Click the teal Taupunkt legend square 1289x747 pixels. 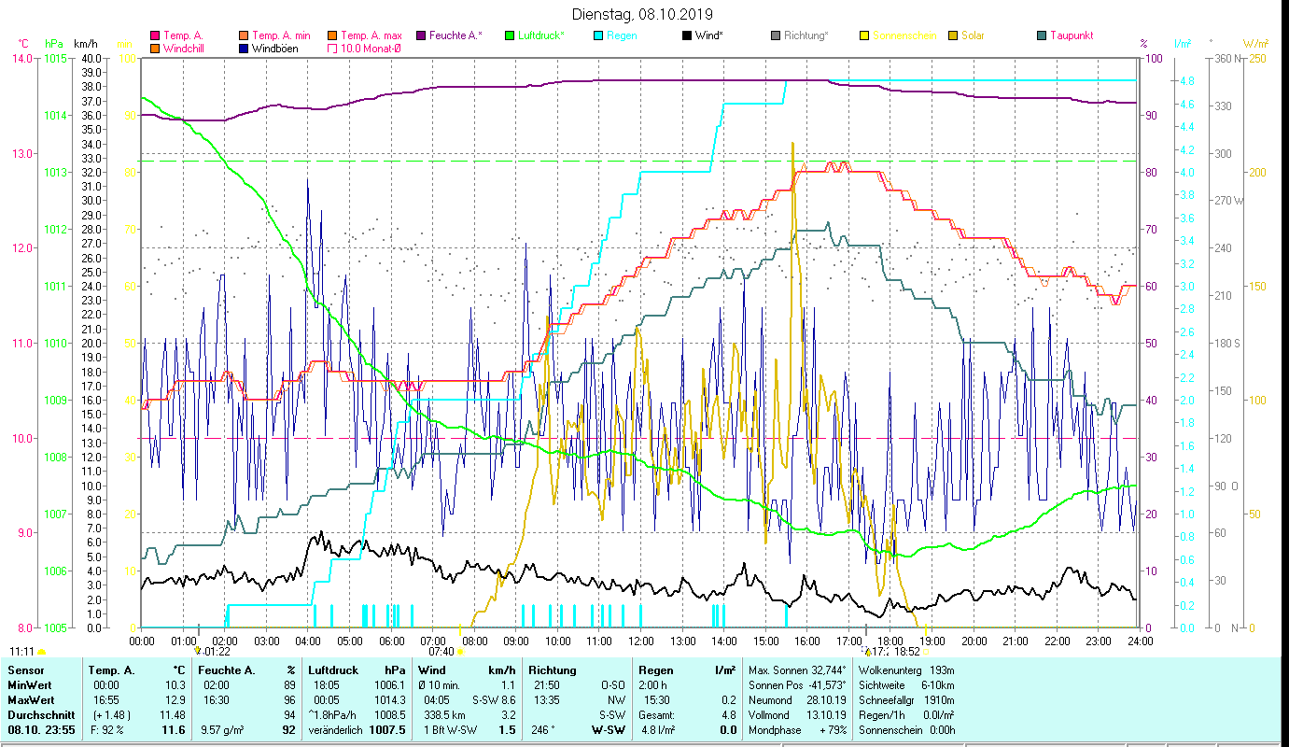(x=1042, y=36)
